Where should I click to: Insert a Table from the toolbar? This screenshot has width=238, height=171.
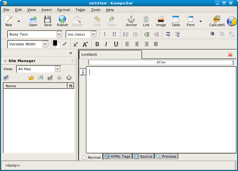coord(176,21)
